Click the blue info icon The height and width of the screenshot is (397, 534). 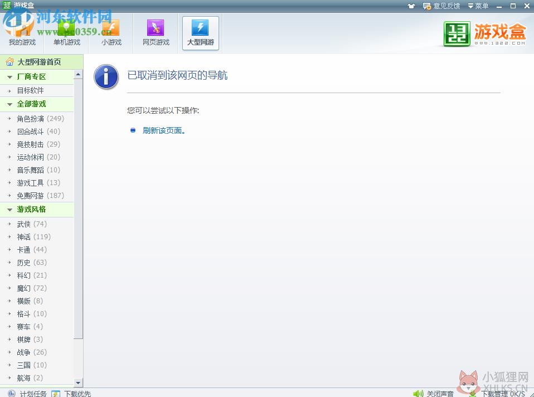click(106, 77)
